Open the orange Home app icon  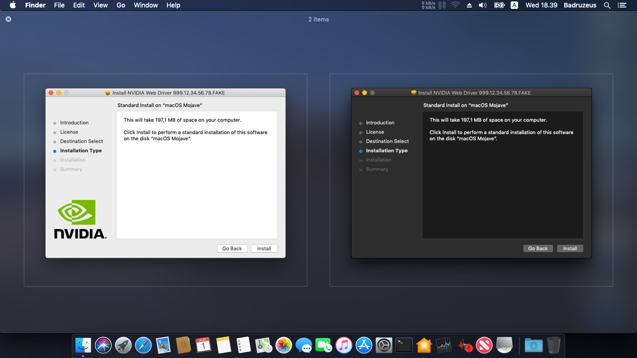tap(424, 345)
